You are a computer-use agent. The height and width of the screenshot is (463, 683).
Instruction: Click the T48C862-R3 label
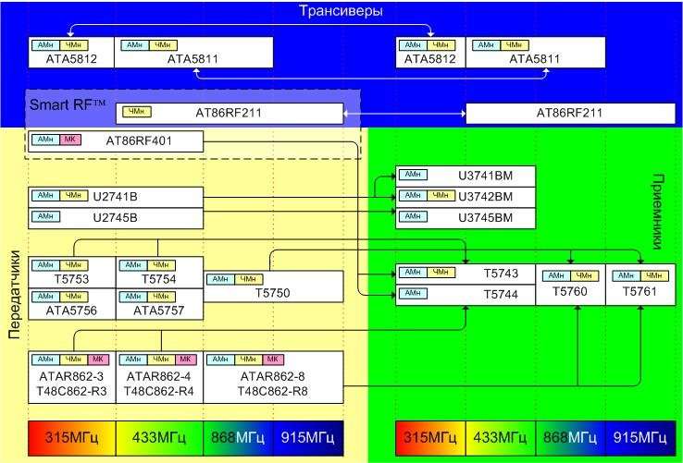[72, 391]
